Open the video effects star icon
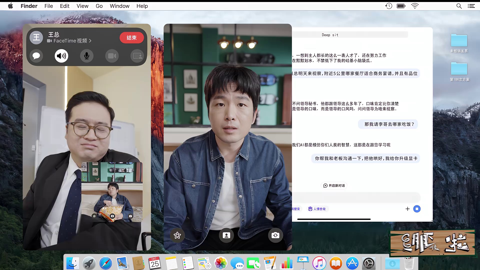The image size is (480, 270). click(x=177, y=235)
